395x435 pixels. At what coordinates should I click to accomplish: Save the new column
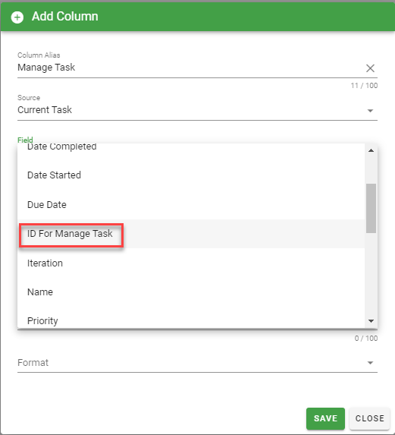click(325, 418)
